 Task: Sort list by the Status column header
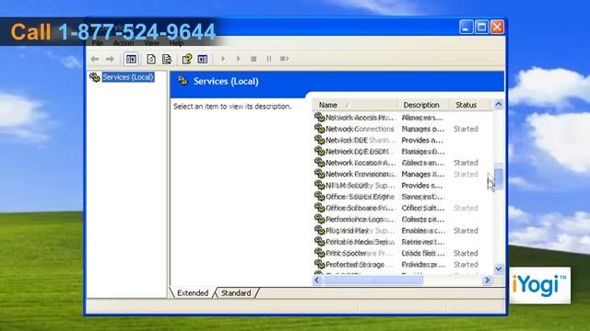click(470, 105)
